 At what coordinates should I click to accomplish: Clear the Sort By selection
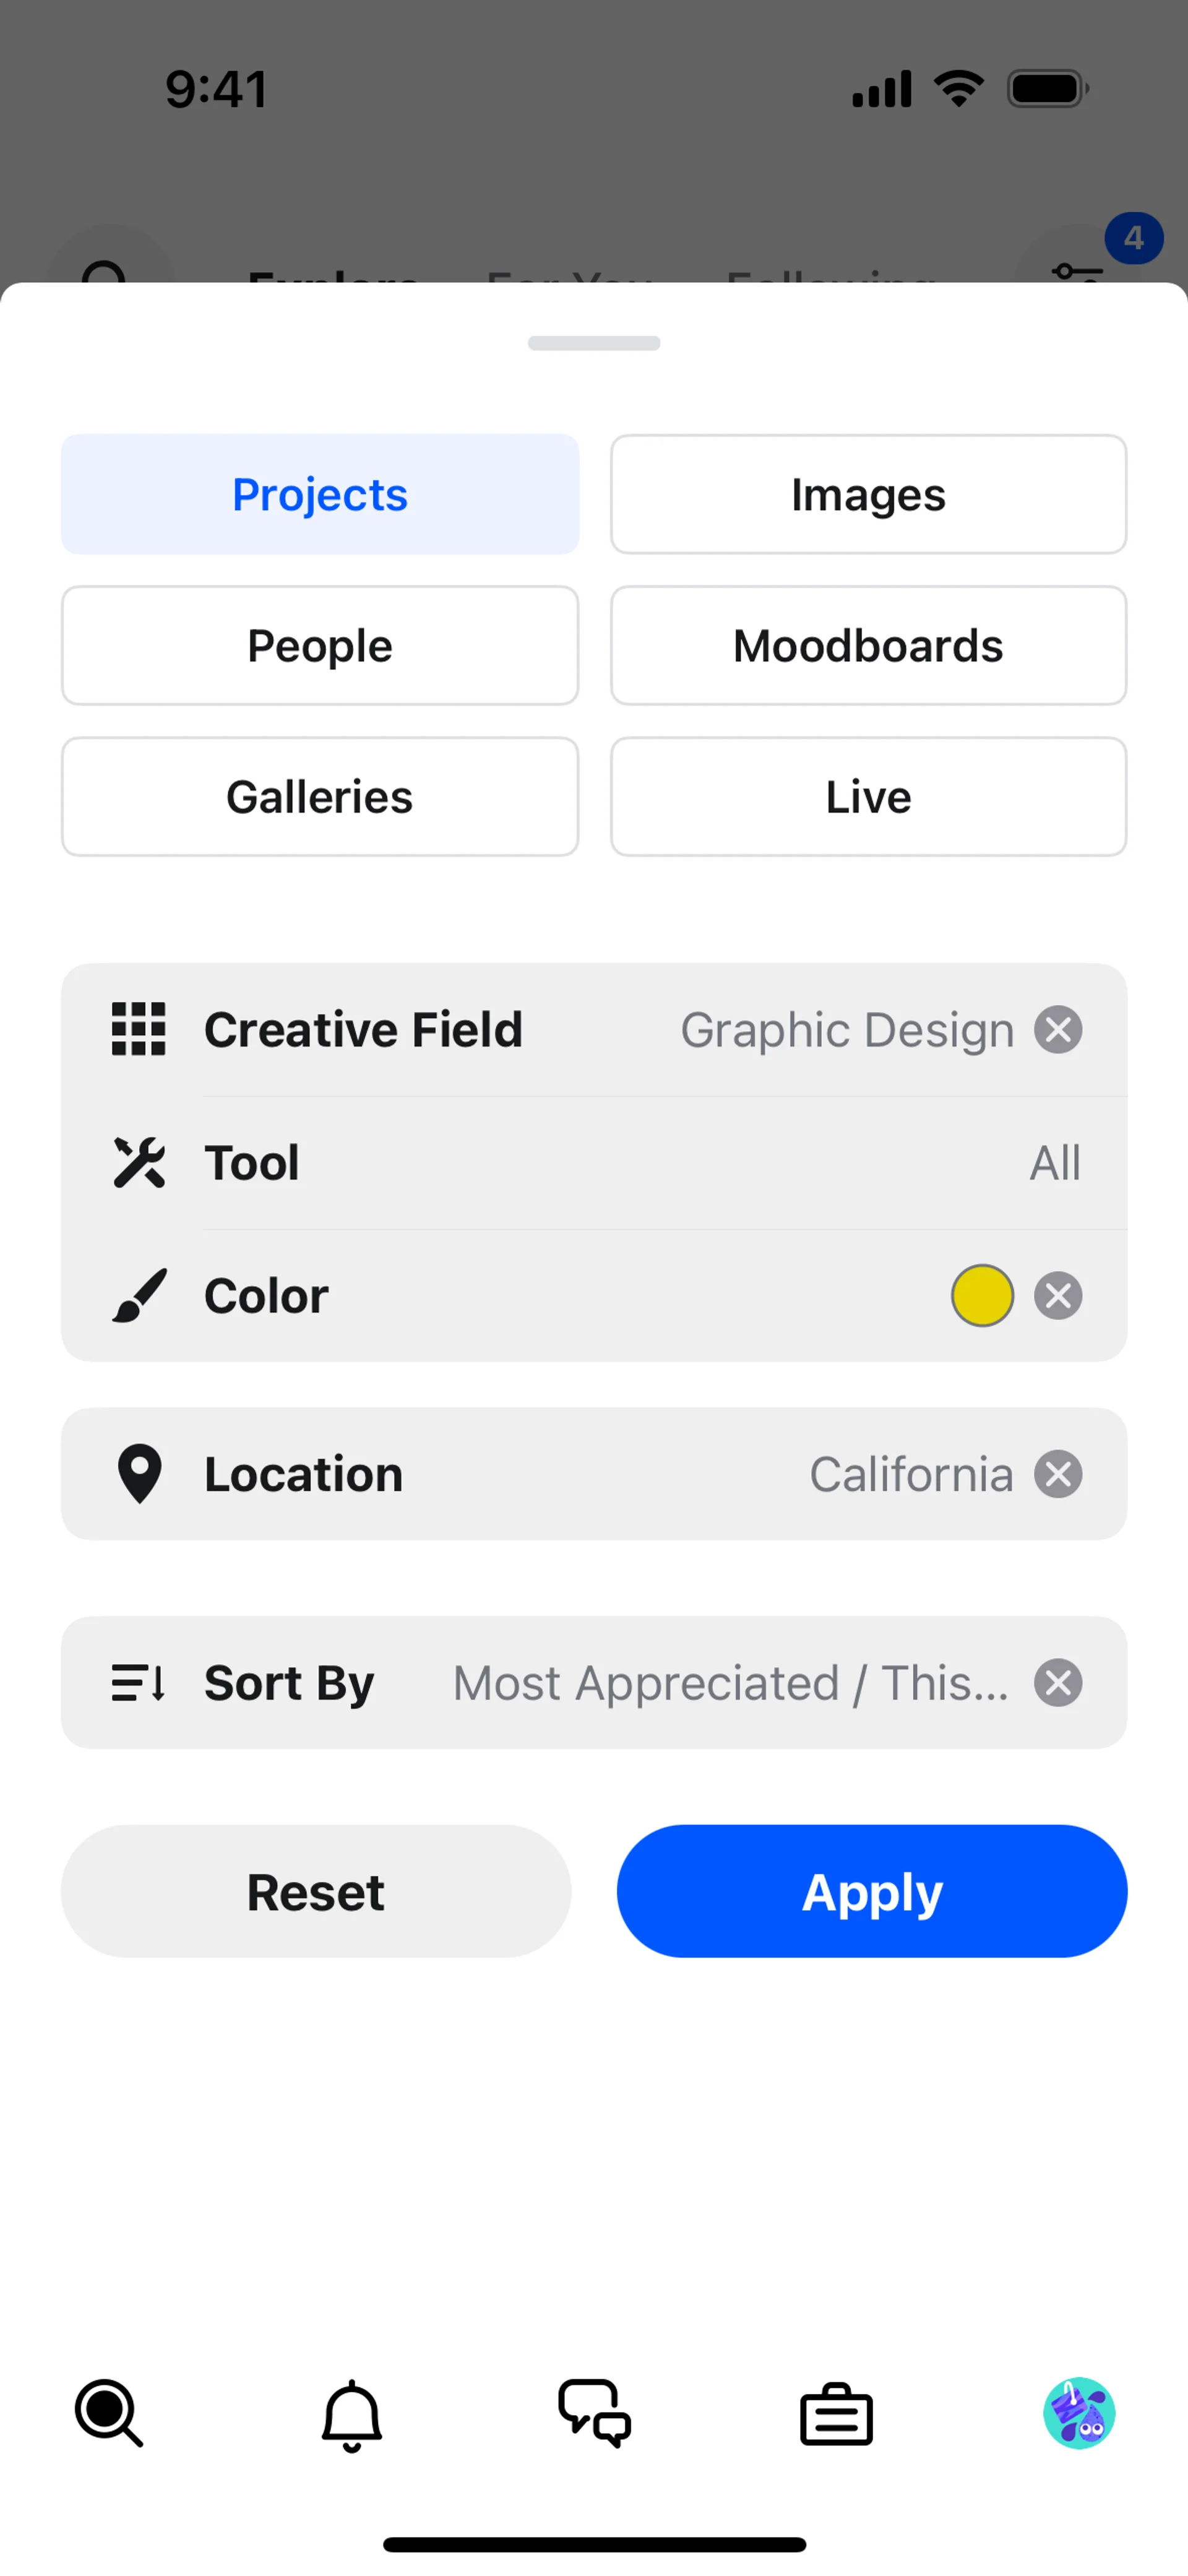coord(1058,1683)
